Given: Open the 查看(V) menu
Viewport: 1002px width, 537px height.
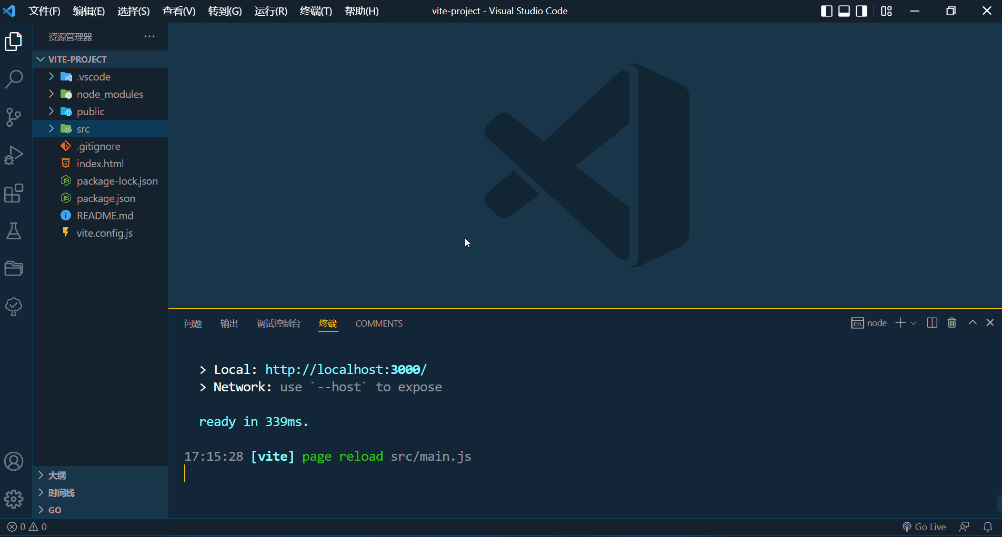Looking at the screenshot, I should pyautogui.click(x=179, y=11).
